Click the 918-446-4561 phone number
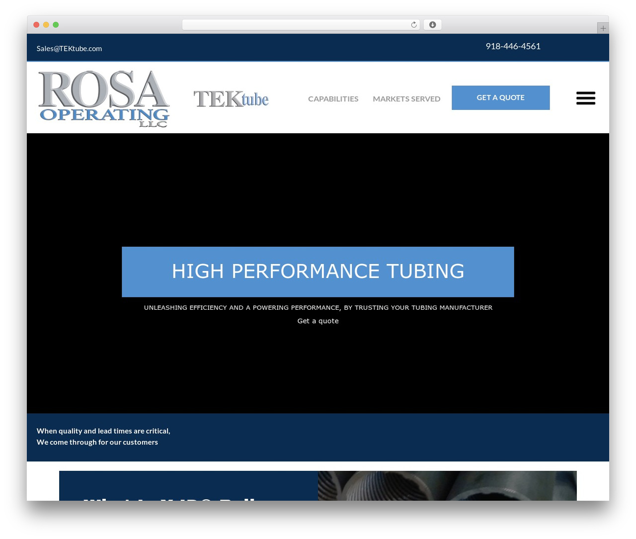 [513, 46]
